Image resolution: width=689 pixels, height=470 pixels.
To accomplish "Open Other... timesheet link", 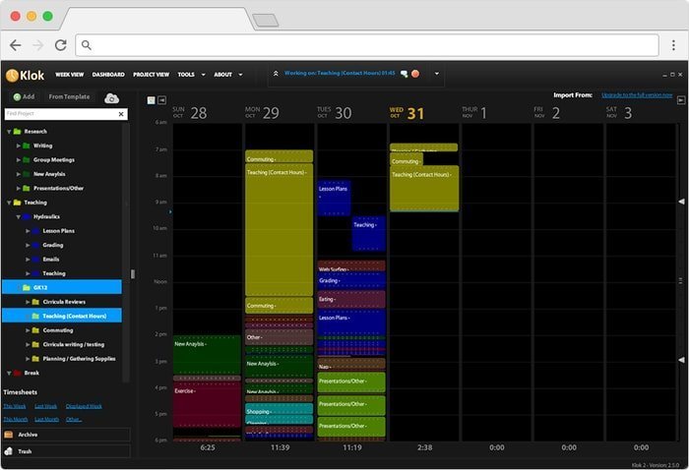I will click(74, 420).
